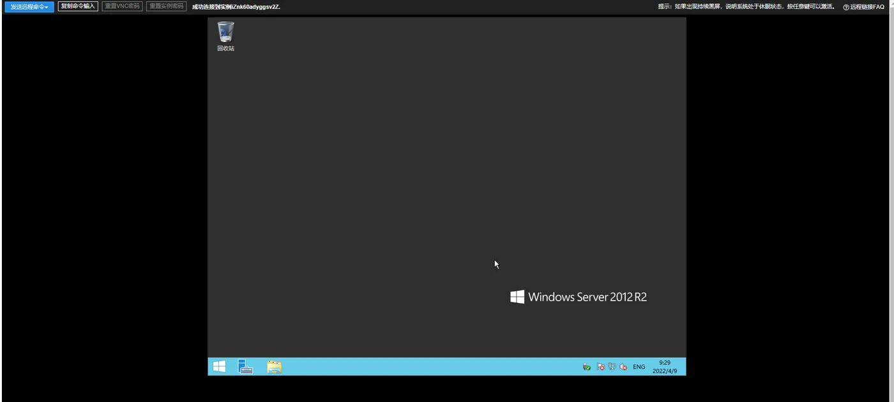Click the Safely Remove Hardware tray icon
Image resolution: width=894 pixels, height=402 pixels.
[587, 367]
